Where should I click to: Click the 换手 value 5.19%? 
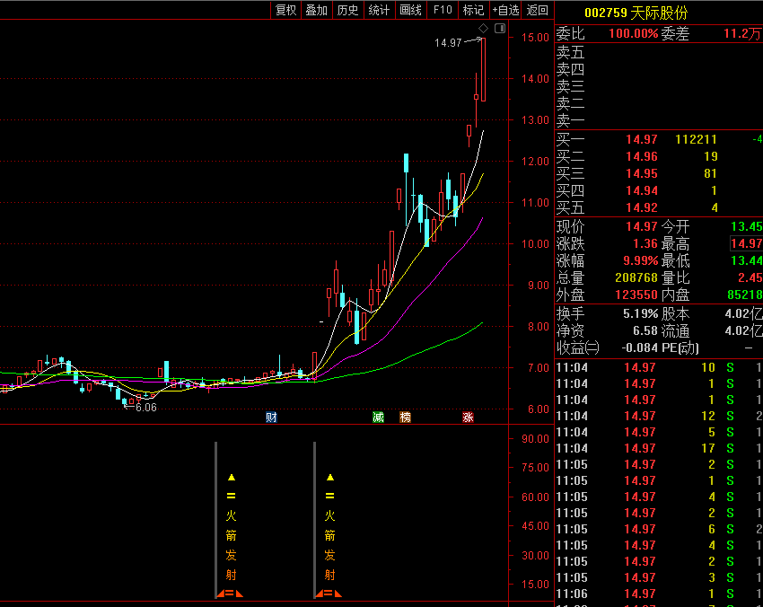640,314
